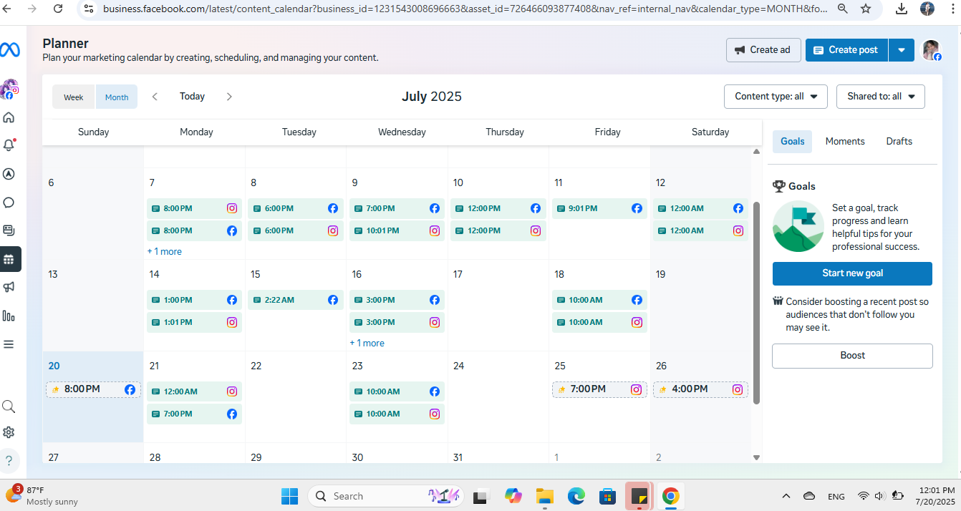Switch calendar to Week view
This screenshot has height=511, width=961.
[74, 97]
